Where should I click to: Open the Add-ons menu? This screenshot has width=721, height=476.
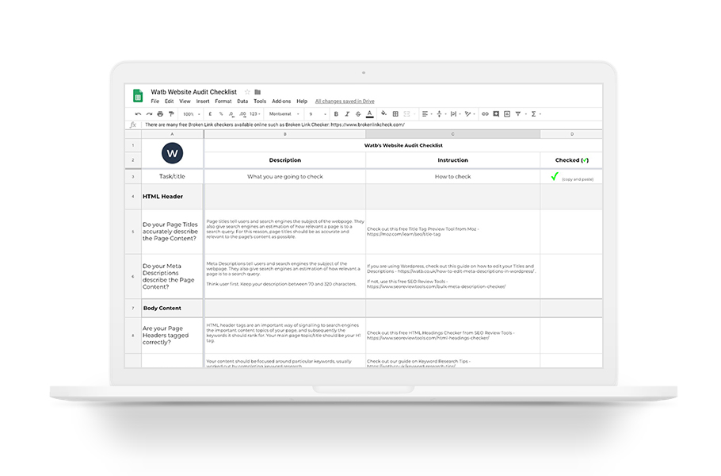[280, 101]
